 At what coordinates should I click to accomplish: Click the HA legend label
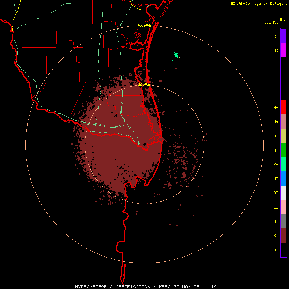pos(276,108)
